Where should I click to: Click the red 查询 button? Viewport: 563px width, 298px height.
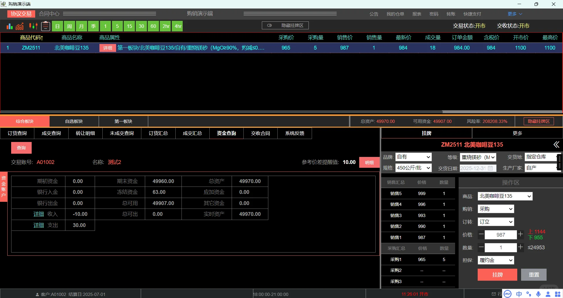[x=21, y=148]
